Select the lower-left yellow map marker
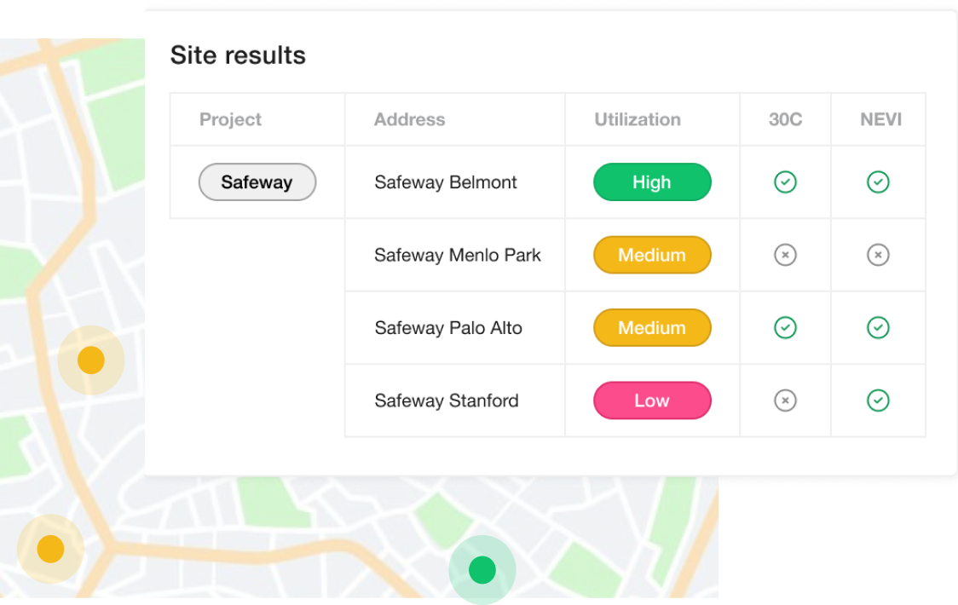 (50, 549)
